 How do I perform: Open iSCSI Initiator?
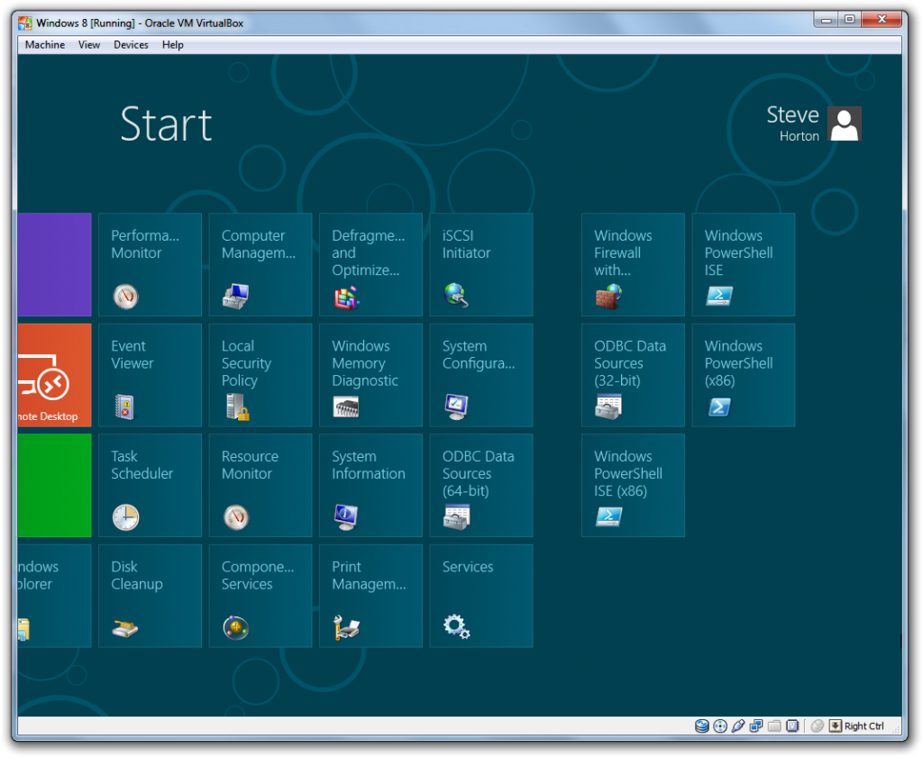[x=480, y=264]
